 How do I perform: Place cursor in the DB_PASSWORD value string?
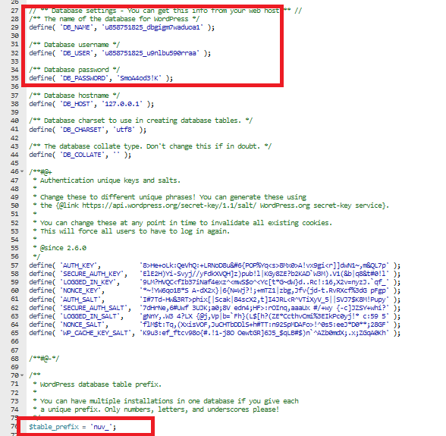tap(139, 78)
